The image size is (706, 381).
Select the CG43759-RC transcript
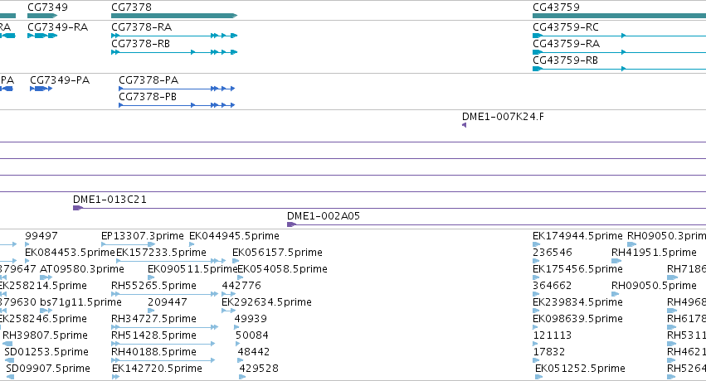pyautogui.click(x=619, y=36)
